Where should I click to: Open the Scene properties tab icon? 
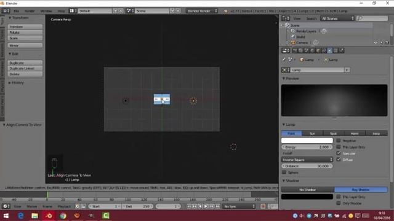307,50
